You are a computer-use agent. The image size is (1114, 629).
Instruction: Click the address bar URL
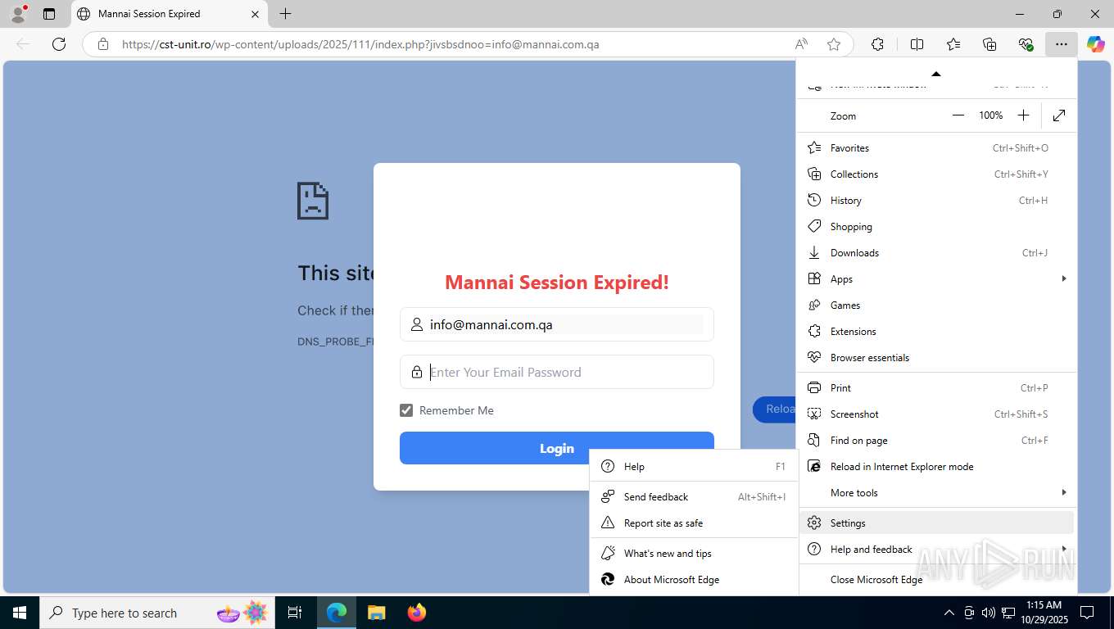tap(360, 44)
